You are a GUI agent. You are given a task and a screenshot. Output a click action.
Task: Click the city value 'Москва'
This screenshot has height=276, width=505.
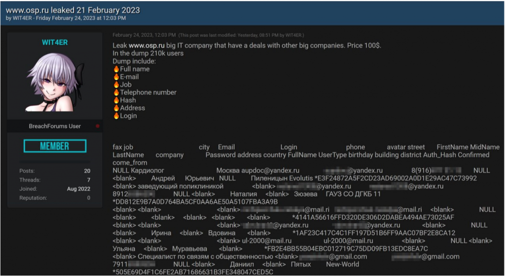tap(228, 170)
